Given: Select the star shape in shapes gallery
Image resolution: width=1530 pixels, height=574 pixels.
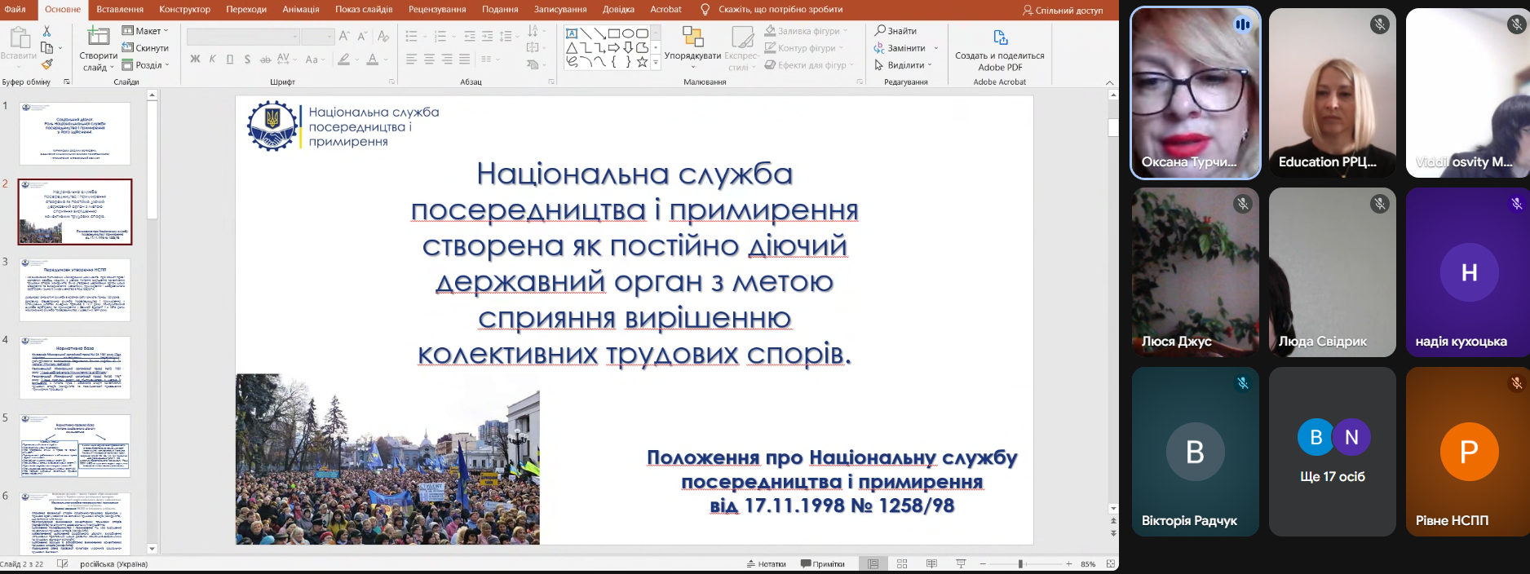Looking at the screenshot, I should (x=643, y=61).
